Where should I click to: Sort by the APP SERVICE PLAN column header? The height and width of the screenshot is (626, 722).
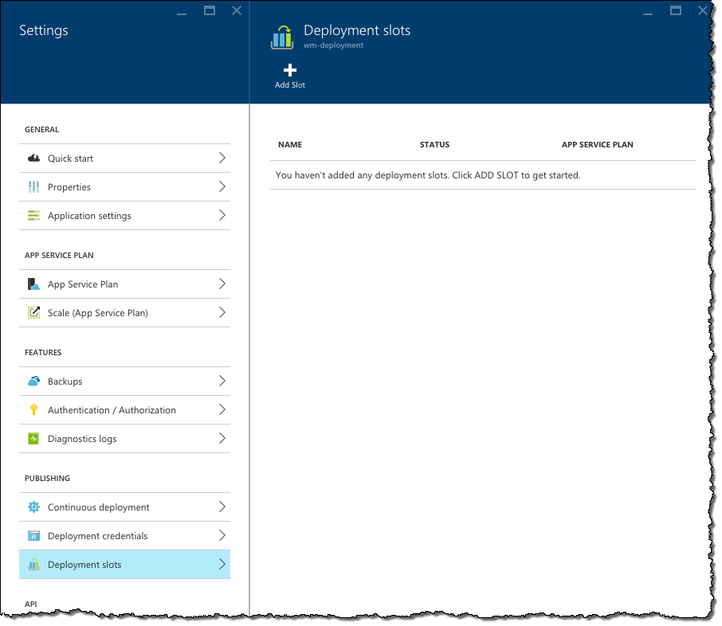[598, 145]
